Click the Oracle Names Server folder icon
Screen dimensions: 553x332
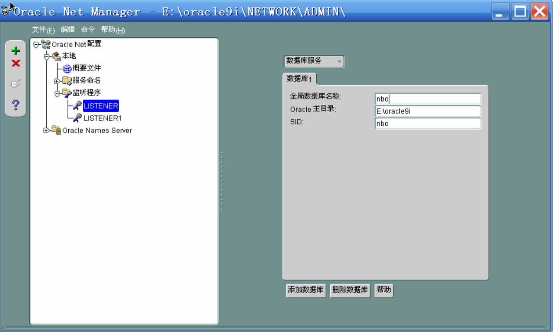tap(56, 130)
